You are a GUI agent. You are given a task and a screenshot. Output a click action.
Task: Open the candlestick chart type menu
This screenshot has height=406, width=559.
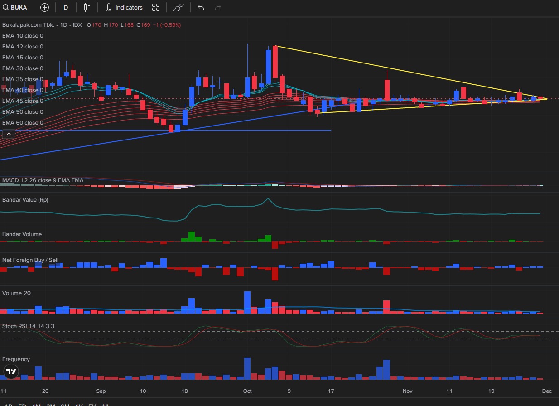coord(87,7)
